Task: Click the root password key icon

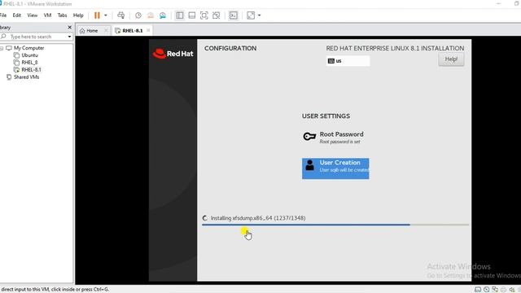Action: (309, 137)
